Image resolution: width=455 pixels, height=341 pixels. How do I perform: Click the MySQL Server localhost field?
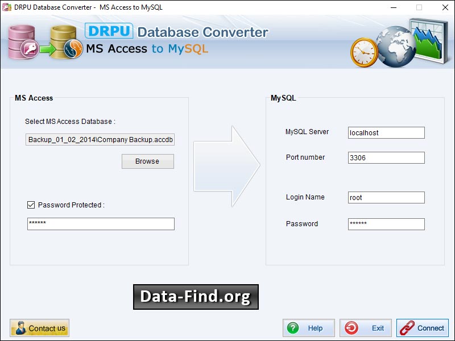386,132
